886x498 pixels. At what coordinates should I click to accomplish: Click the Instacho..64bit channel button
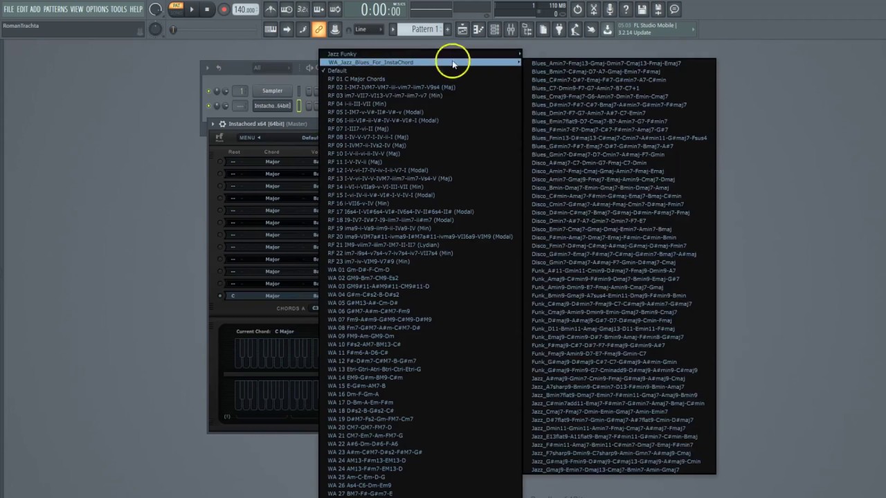point(272,106)
